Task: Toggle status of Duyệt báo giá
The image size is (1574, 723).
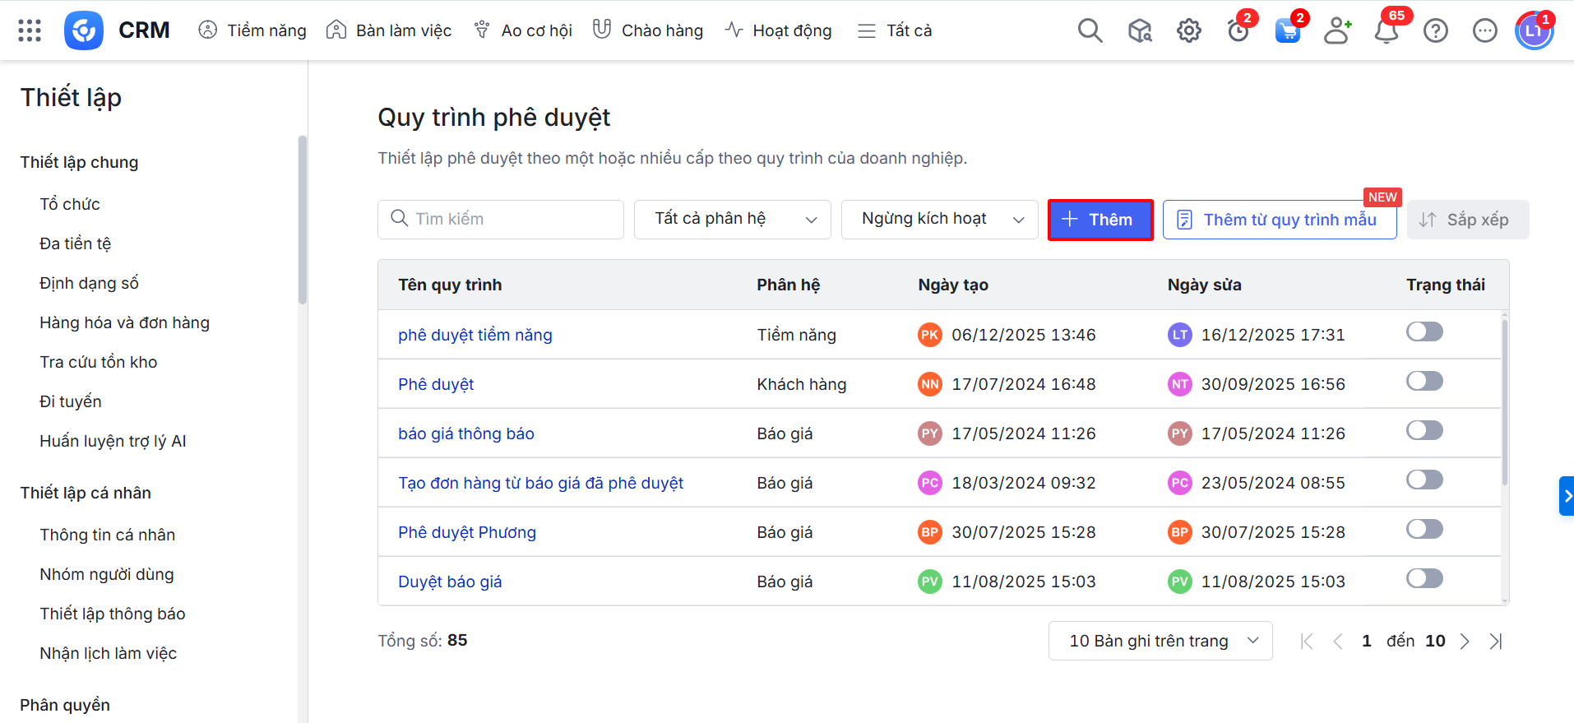Action: pos(1424,578)
